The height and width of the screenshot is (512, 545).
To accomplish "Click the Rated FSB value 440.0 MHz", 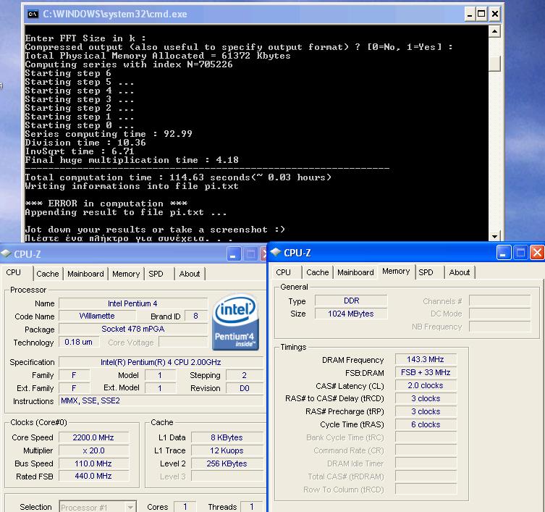I will click(94, 476).
